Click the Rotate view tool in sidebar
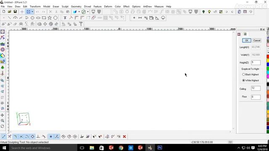The image size is (269, 151). [3, 126]
